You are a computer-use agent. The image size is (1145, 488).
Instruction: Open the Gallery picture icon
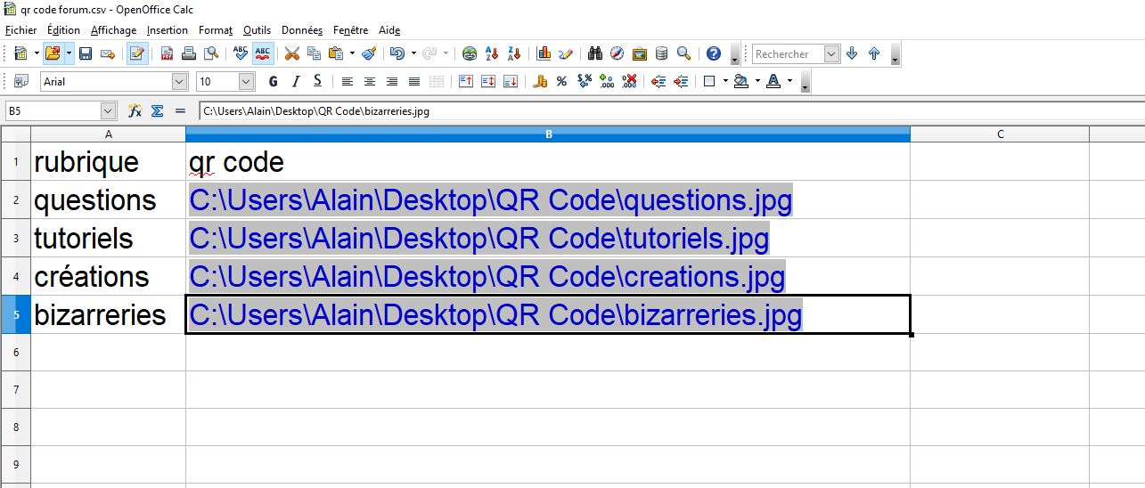(640, 53)
